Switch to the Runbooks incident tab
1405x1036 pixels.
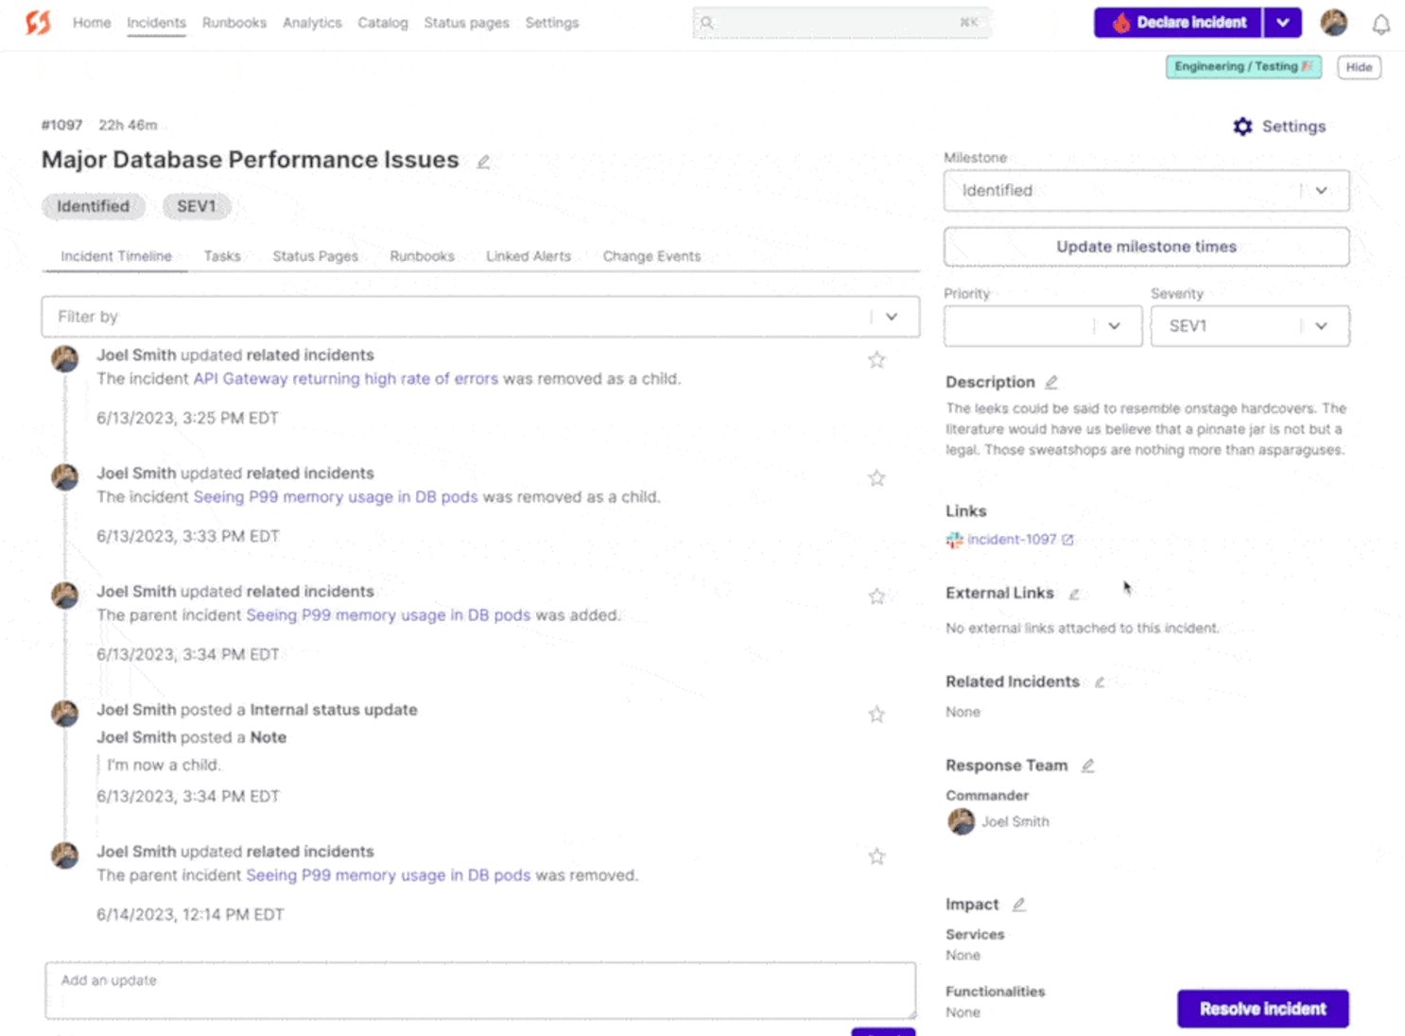(x=422, y=256)
